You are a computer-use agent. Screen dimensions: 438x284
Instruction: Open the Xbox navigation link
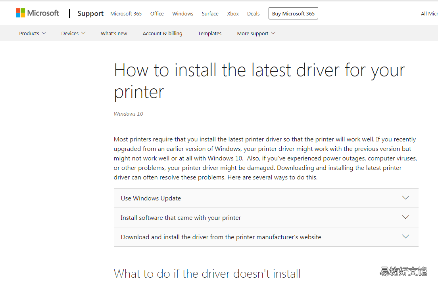(x=232, y=14)
